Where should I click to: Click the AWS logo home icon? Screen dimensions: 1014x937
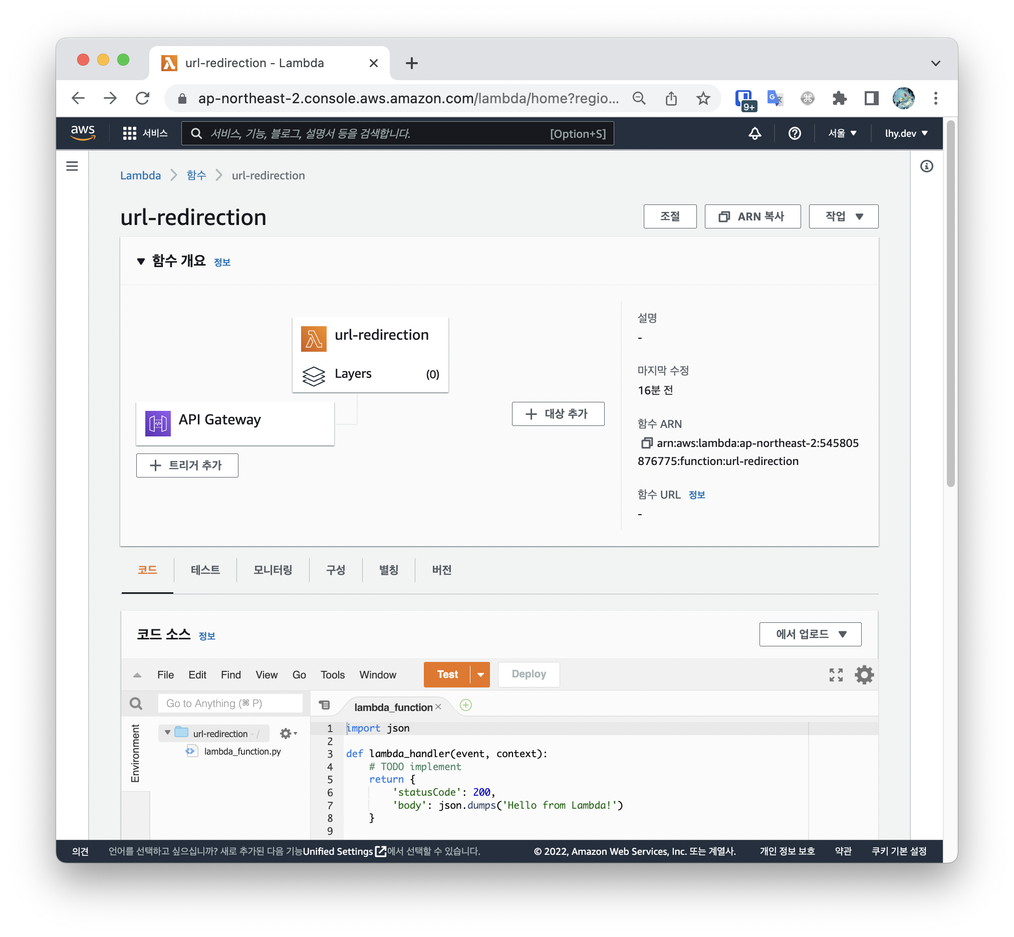click(x=83, y=133)
